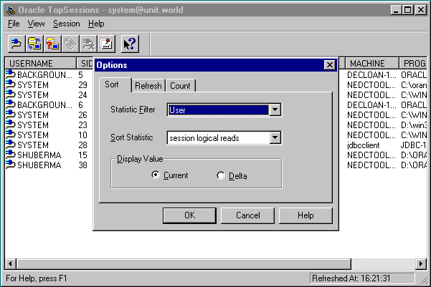The height and width of the screenshot is (287, 431).
Task: Click the horizontal scrollbar left arrow
Action: pos(11,264)
